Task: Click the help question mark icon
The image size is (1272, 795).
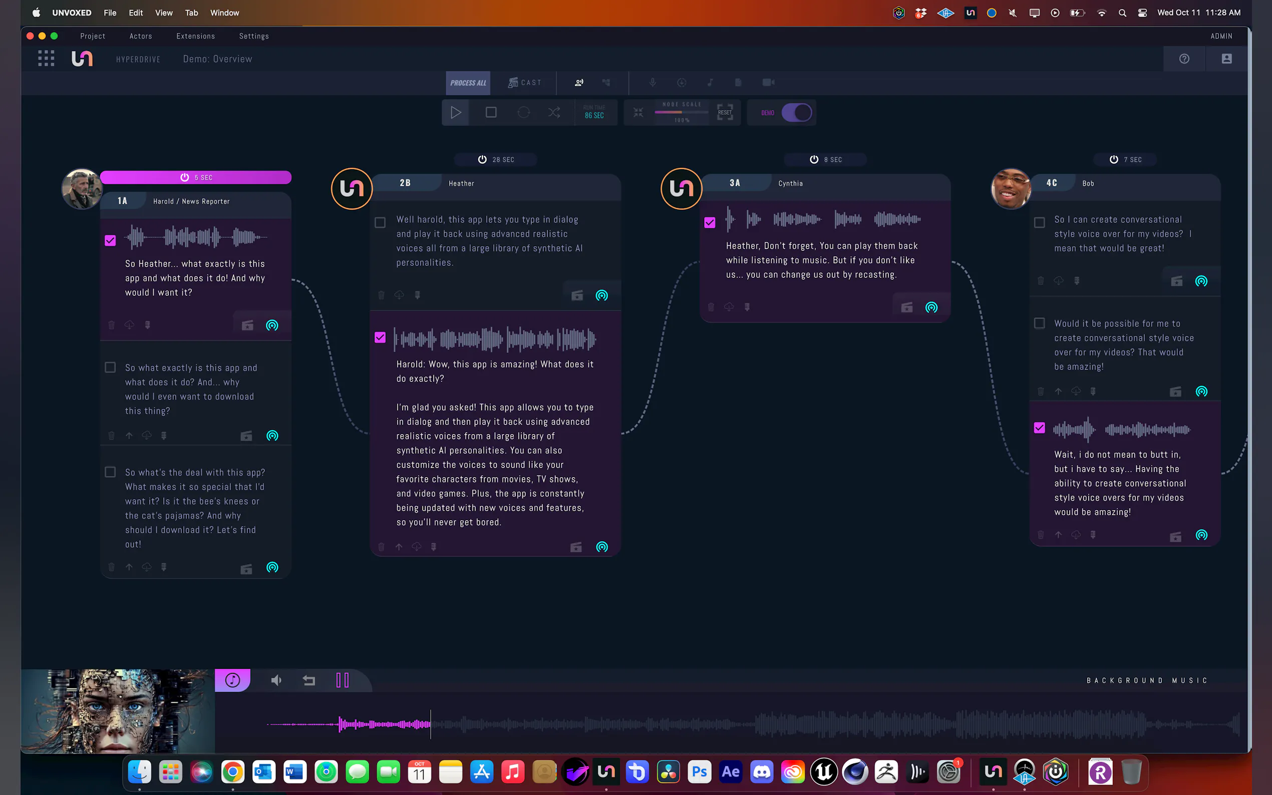Action: [1184, 59]
